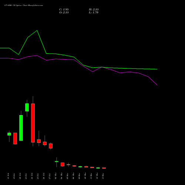This screenshot has height=185, width=185.
Task: Select the 19 Feb date label
Action: (x=14, y=176)
